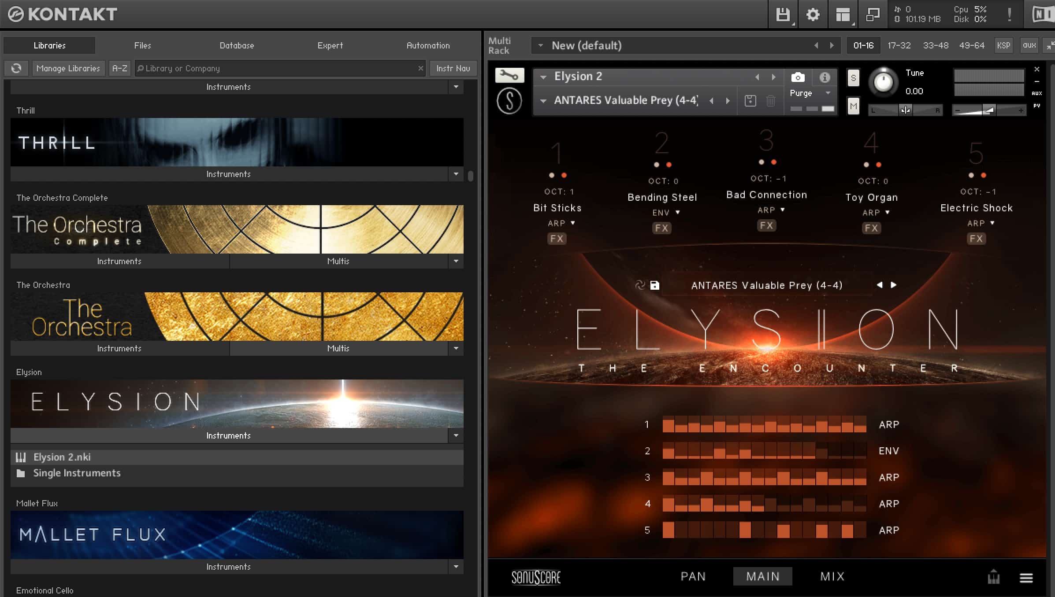This screenshot has width=1055, height=597.
Task: Mute the Elysion 2 instrument
Action: point(853,106)
